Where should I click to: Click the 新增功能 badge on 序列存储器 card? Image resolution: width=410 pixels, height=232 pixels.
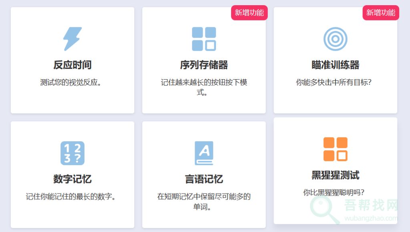point(249,12)
